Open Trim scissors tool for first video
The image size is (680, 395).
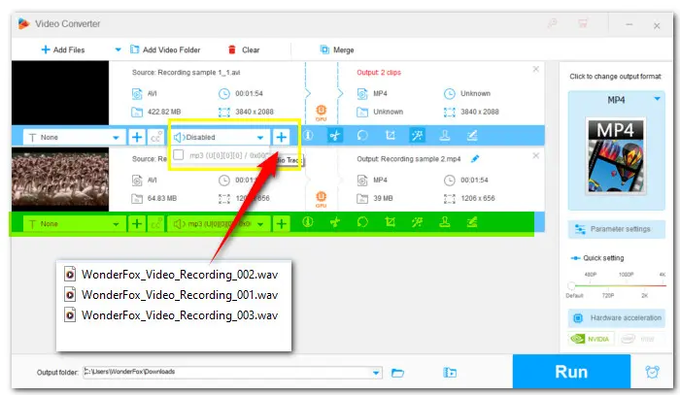click(335, 136)
